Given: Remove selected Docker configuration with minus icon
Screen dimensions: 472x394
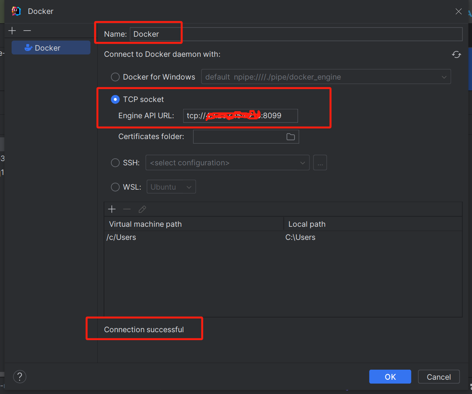Looking at the screenshot, I should point(27,31).
